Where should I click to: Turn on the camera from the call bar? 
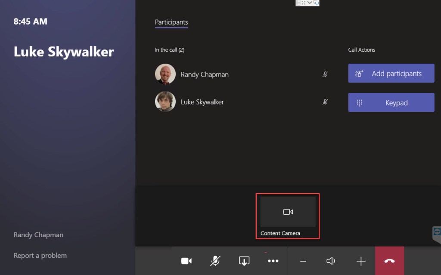coord(186,261)
